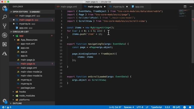Screen dimensions: 194x109
Task: Open main-view-model.ts file
Action: 32,76
